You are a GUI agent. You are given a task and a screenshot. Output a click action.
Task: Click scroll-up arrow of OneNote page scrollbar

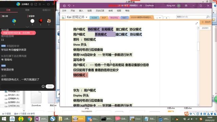(x=198, y=28)
